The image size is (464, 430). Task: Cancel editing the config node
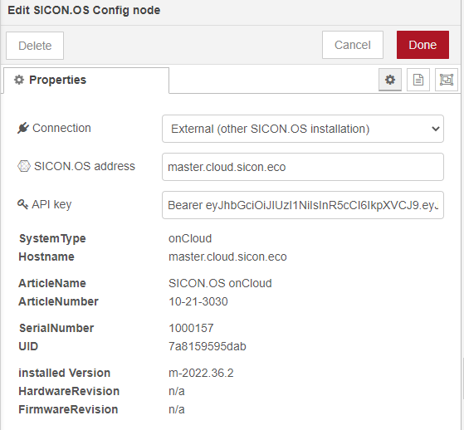[353, 45]
